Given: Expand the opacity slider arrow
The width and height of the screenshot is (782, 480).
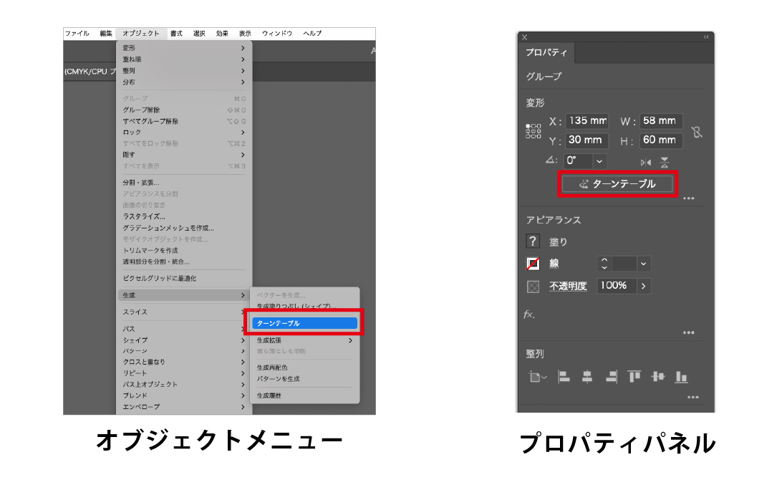Looking at the screenshot, I should pos(642,286).
